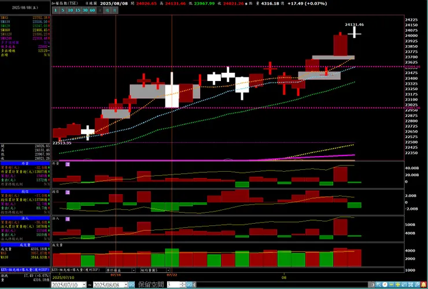Click the SMA120 legend value row
Viewport: 428px width, 289px height.
[x=25, y=34]
